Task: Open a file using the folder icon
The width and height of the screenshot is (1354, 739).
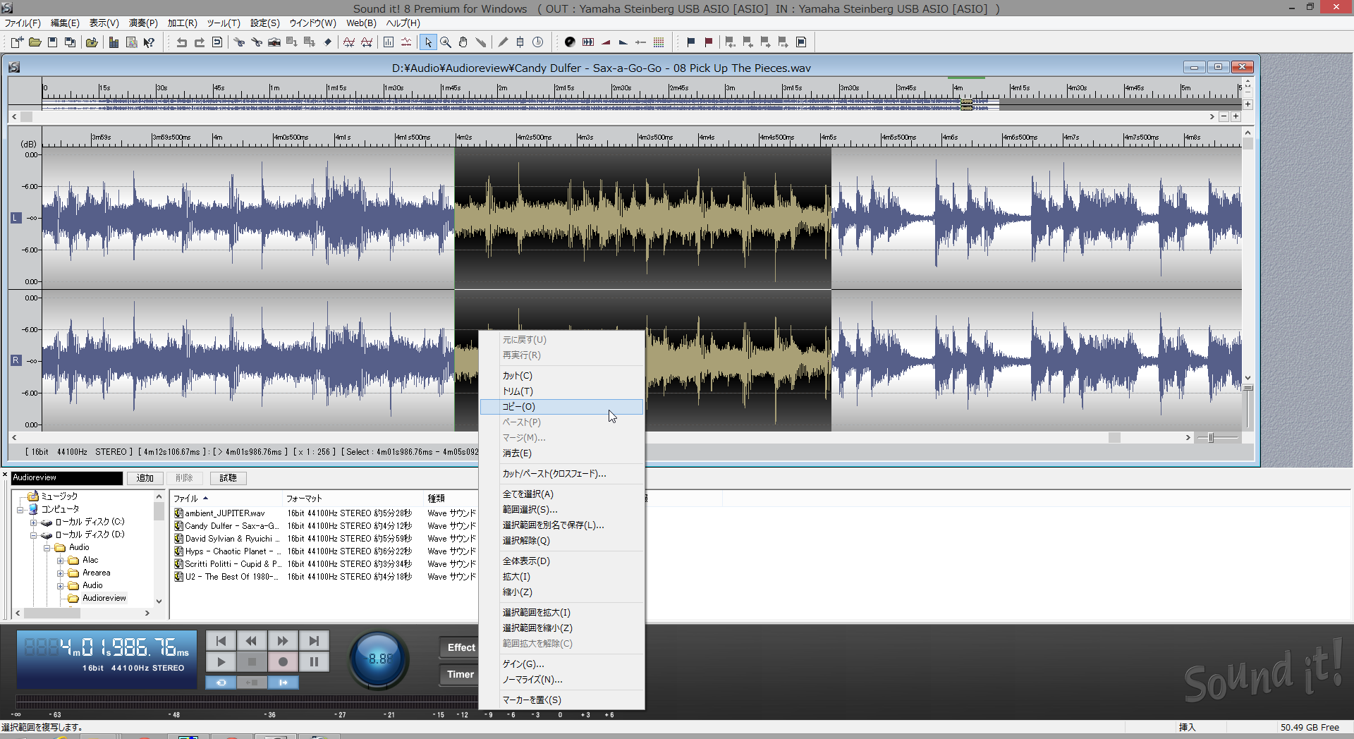Action: 35,42
